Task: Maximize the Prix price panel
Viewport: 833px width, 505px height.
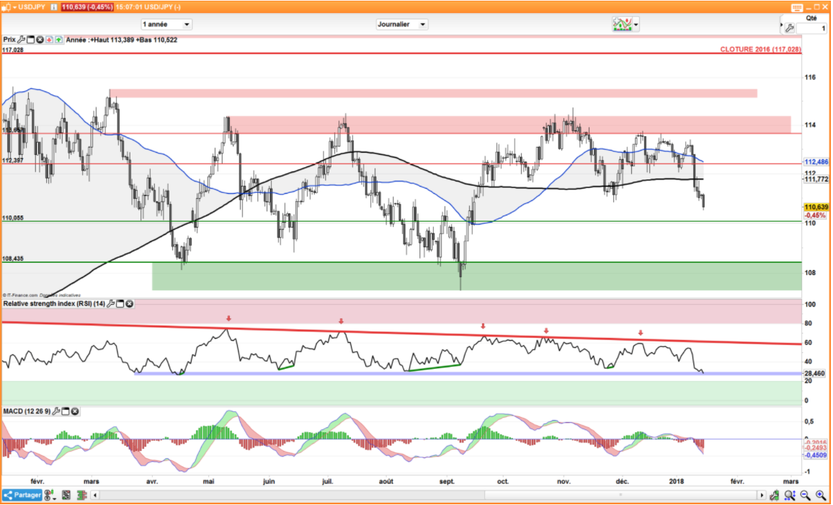Action: click(x=31, y=40)
